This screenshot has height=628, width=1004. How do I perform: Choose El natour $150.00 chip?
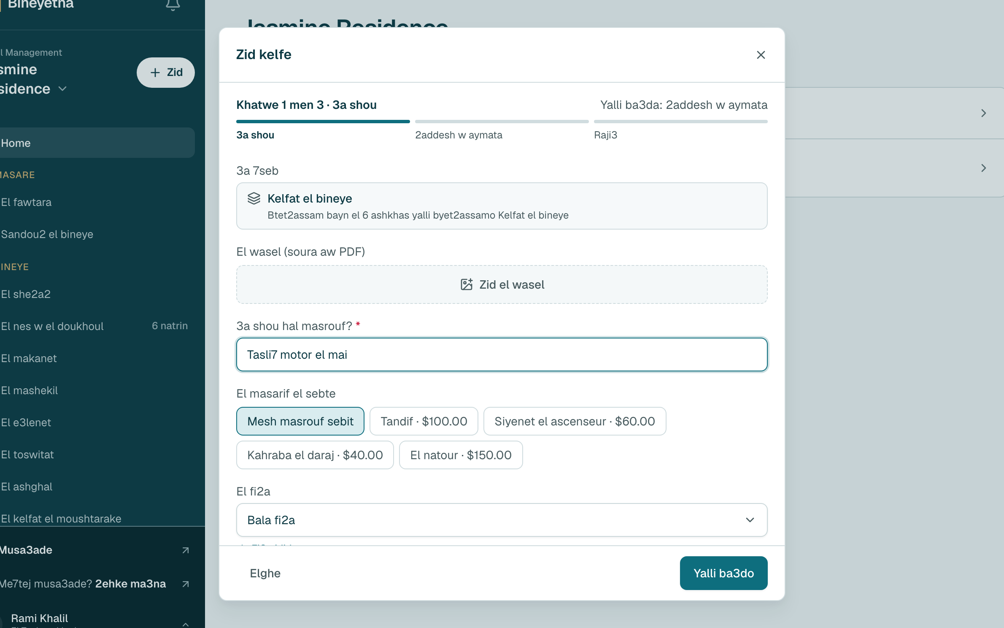[461, 455]
